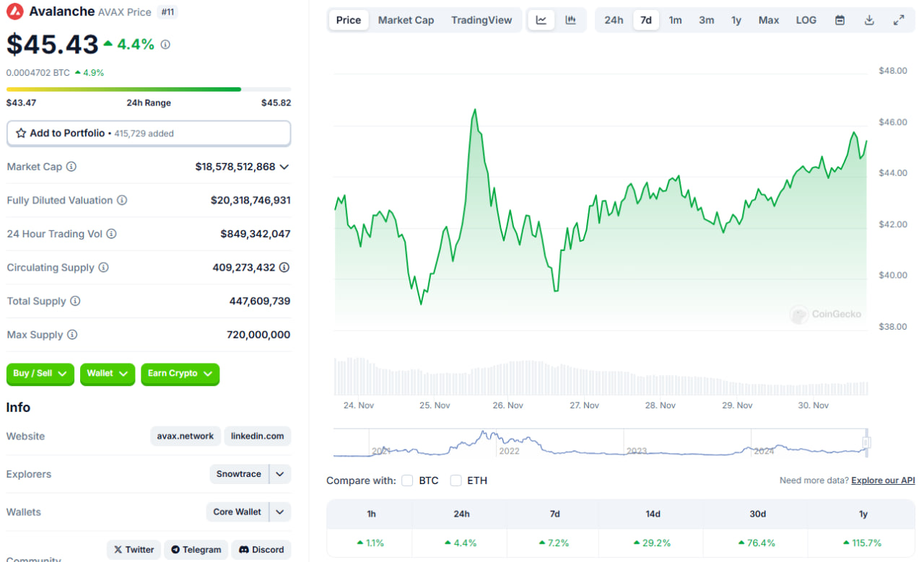
Task: Open the linkedin.com link
Action: 258,436
